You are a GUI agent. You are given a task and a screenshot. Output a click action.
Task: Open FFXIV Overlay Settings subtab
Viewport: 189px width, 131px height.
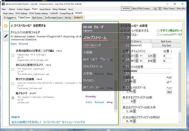coord(38,13)
